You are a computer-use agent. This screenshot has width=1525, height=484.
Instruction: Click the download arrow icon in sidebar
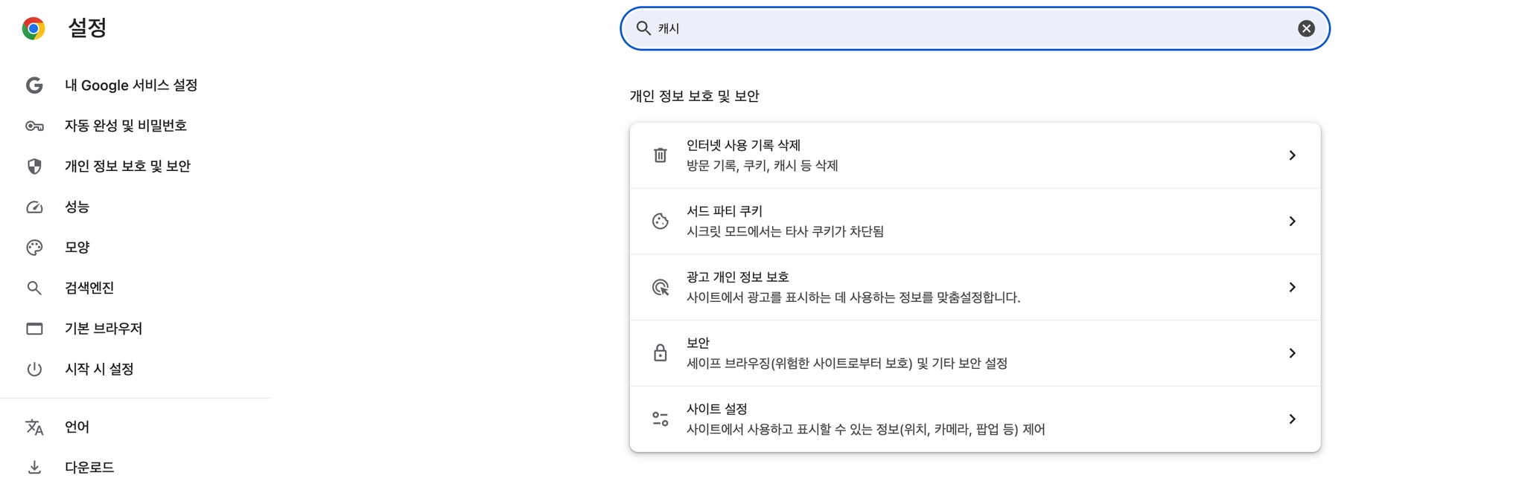34,468
